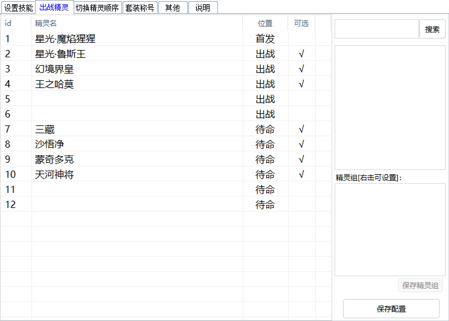
Task: Click the 精灵组 list box
Action: click(x=390, y=229)
